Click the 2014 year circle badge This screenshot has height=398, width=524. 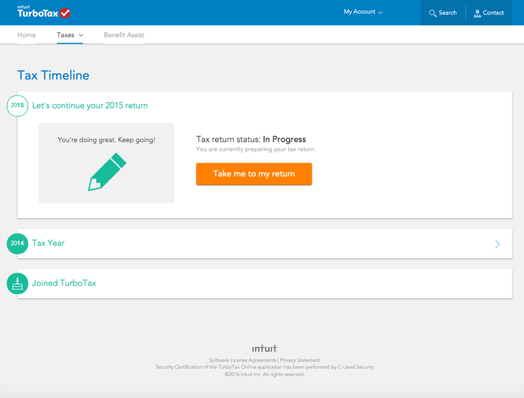coord(17,244)
